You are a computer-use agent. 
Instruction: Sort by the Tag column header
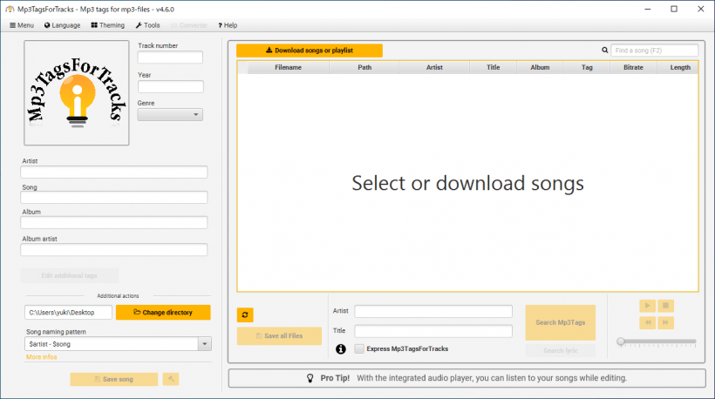[587, 67]
